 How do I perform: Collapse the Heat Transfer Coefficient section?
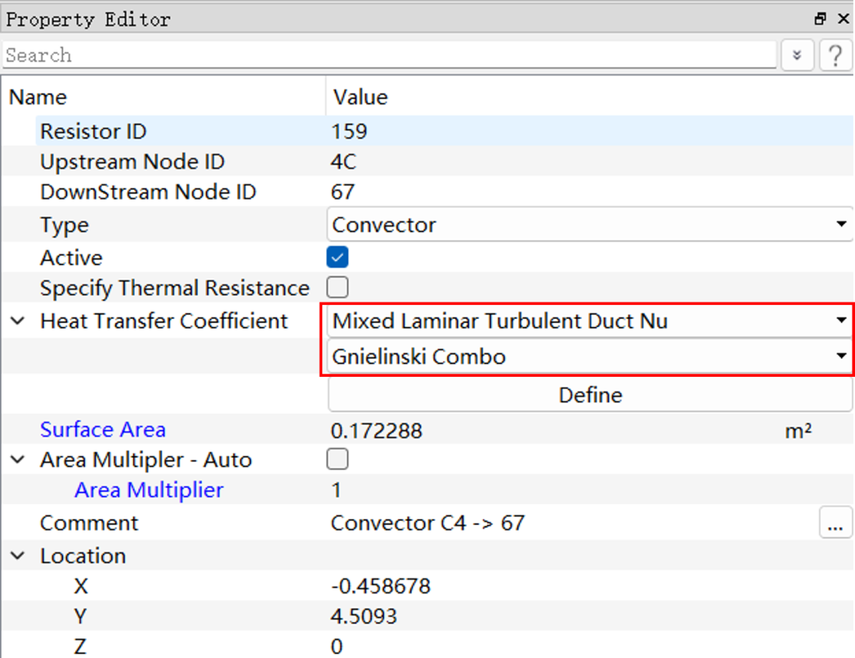click(18, 321)
